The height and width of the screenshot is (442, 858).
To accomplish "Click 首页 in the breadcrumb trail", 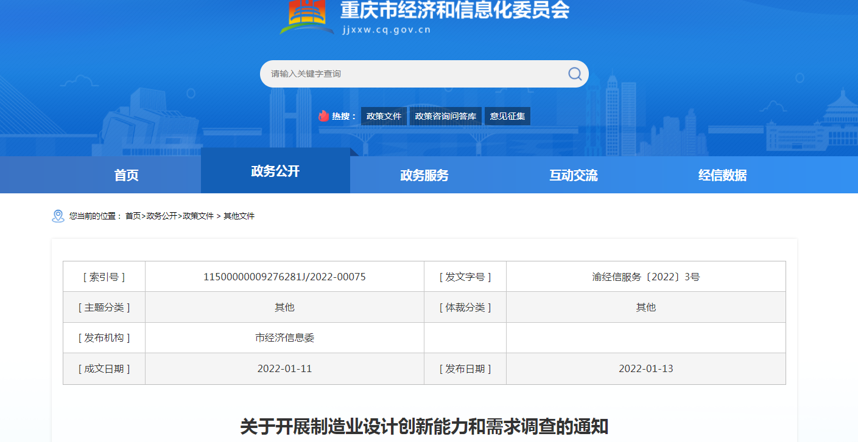I will (x=133, y=216).
